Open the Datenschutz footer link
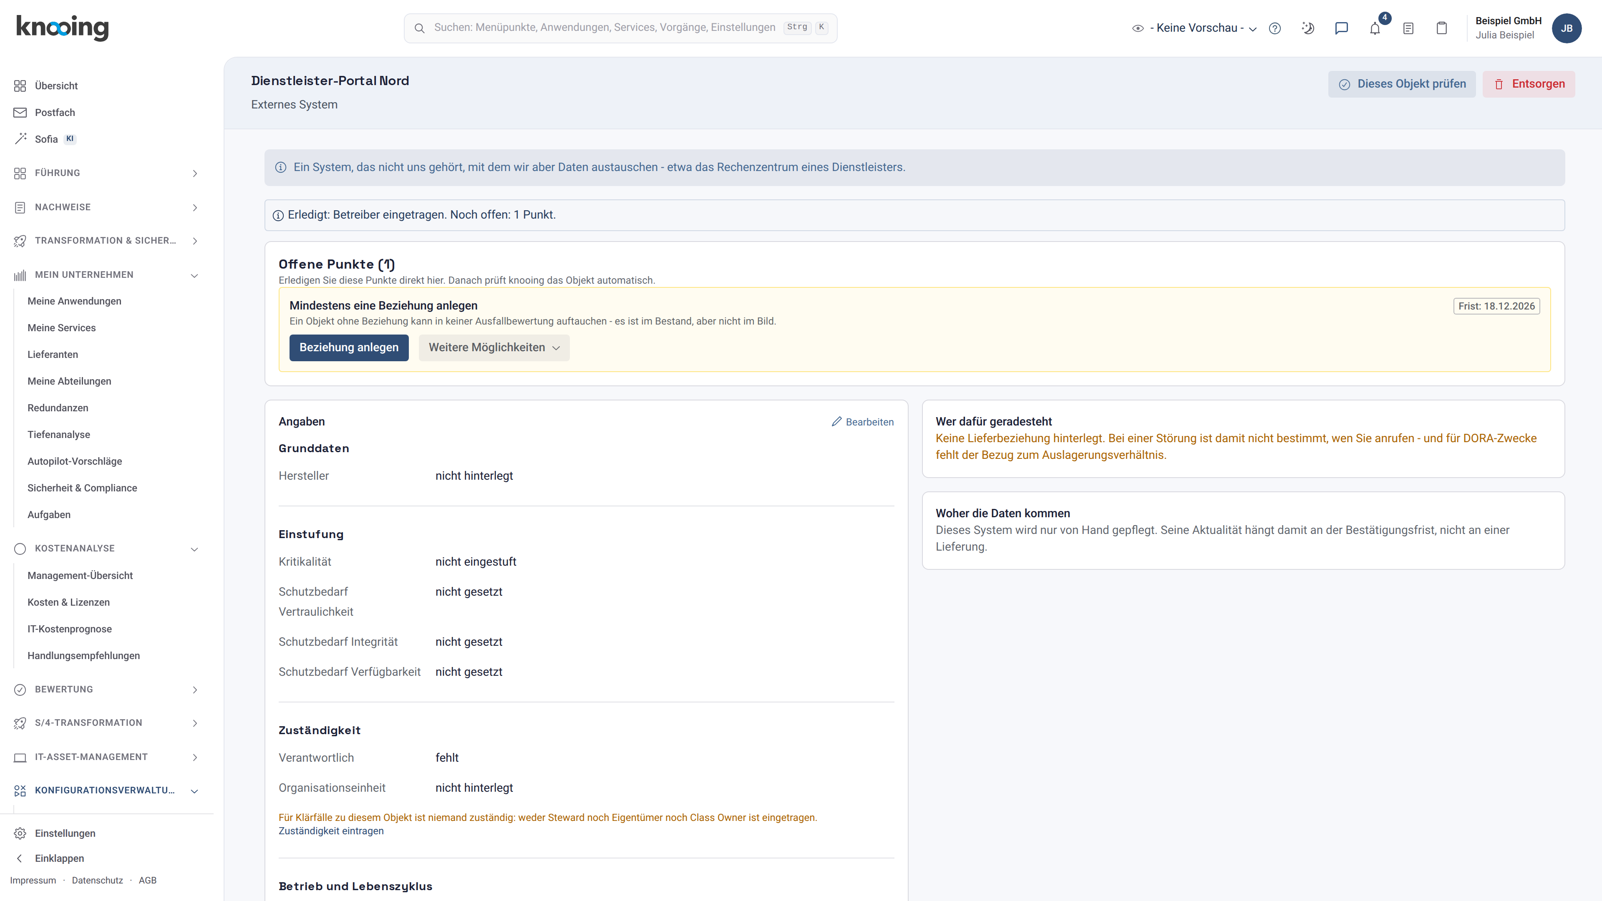 click(x=97, y=881)
